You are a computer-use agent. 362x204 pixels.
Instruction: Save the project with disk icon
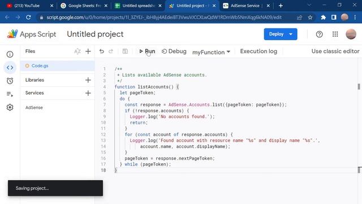coord(125,52)
